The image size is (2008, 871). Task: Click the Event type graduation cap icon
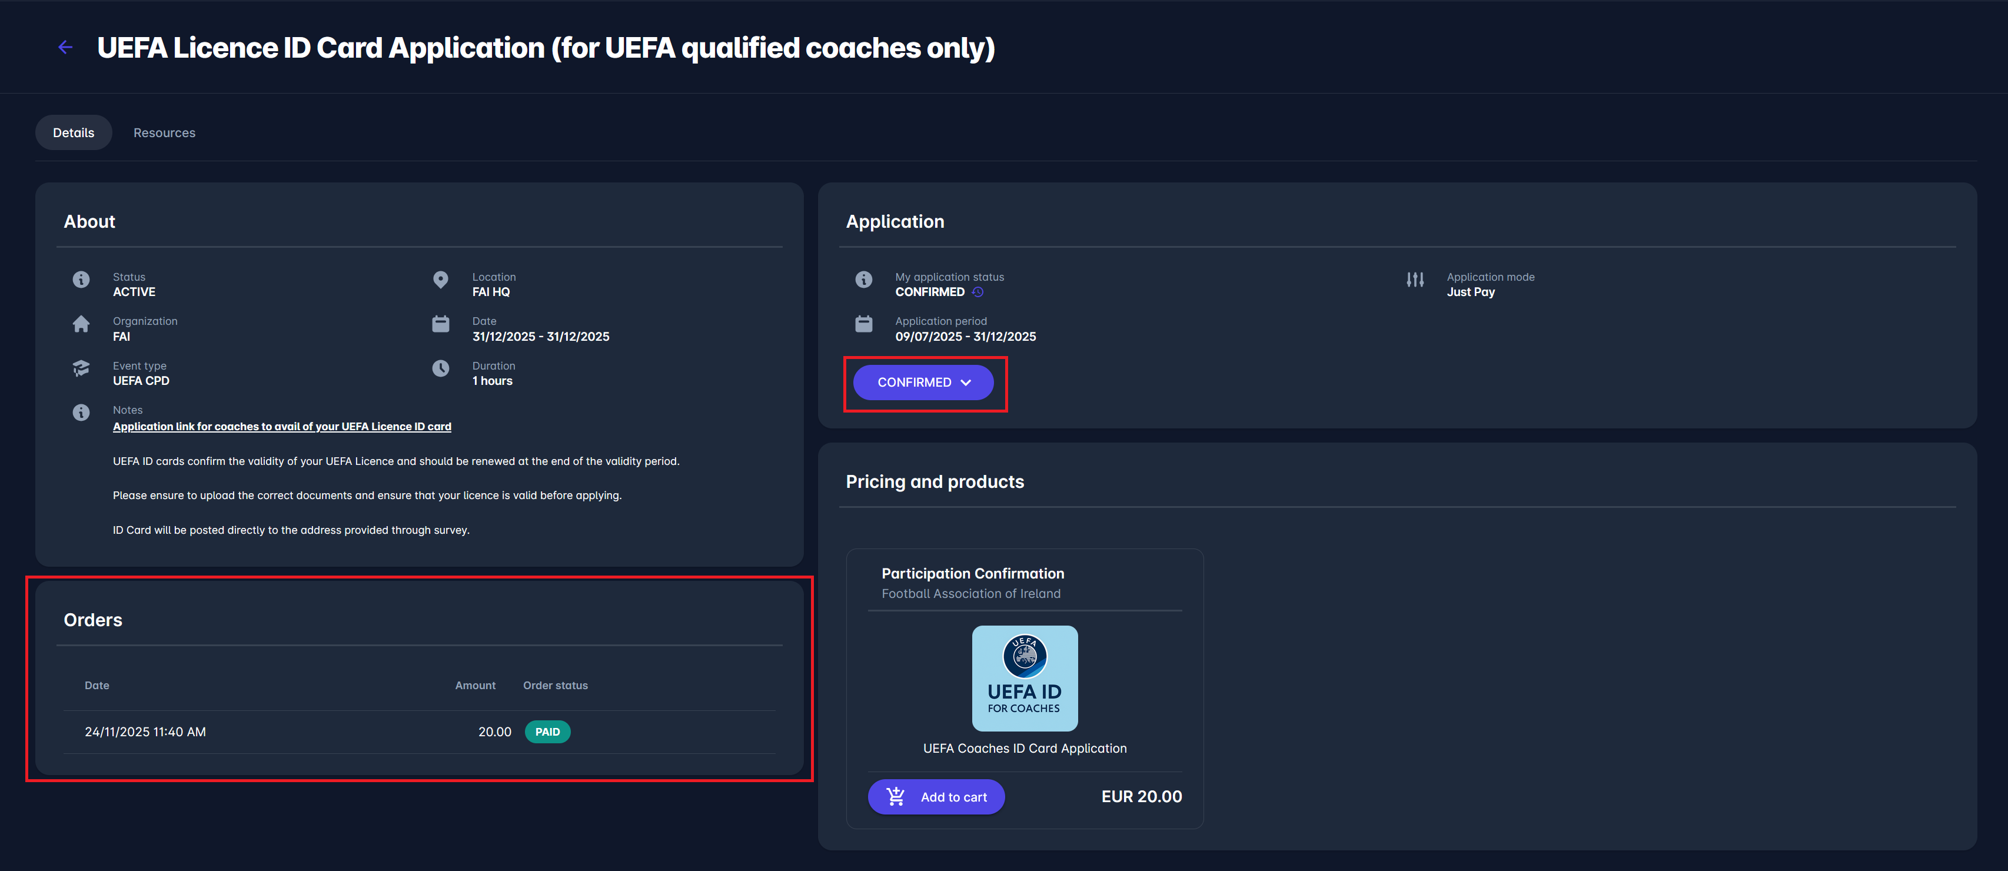(81, 368)
